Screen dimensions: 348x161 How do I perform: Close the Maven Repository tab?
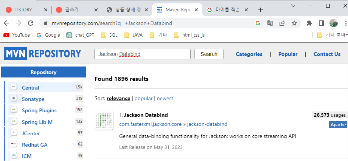(196, 10)
